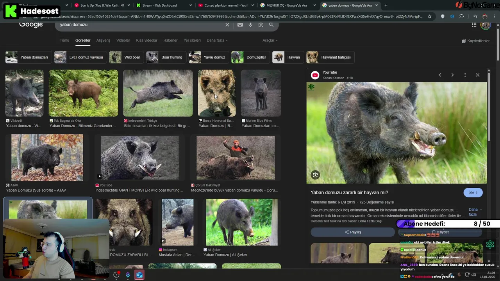Screen dimensions: 500x281
Task: Open the Bursa Hayvanat boar image
Action: coord(217,93)
